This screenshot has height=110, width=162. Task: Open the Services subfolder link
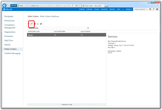(30, 35)
